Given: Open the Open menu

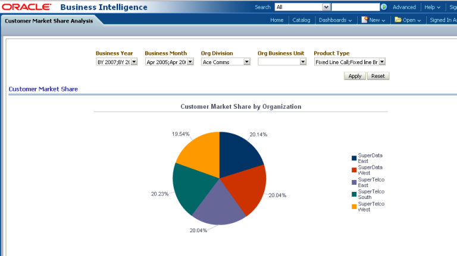Looking at the screenshot, I should [x=412, y=20].
